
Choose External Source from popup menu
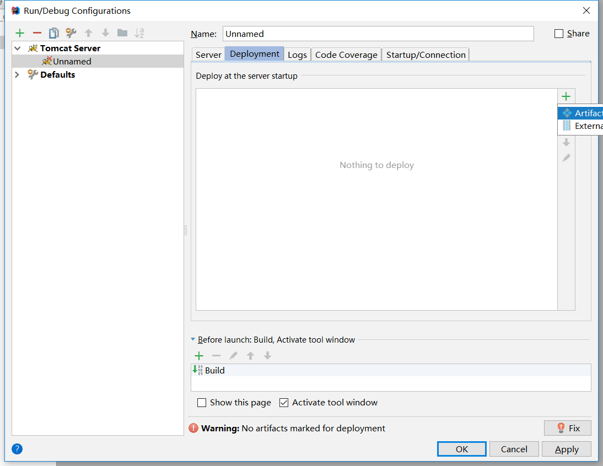click(581, 126)
